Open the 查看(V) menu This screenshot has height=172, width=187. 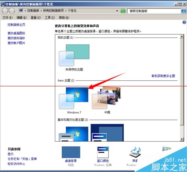click(x=36, y=18)
